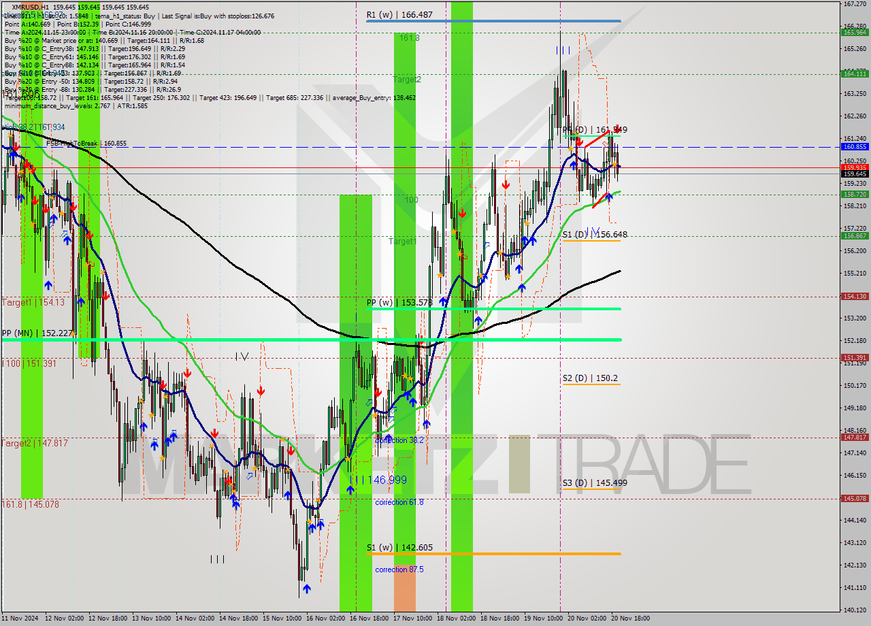The height and width of the screenshot is (626, 871).
Task: Click the minimum_distance_buy_levels ATR info line
Action: click(x=76, y=105)
